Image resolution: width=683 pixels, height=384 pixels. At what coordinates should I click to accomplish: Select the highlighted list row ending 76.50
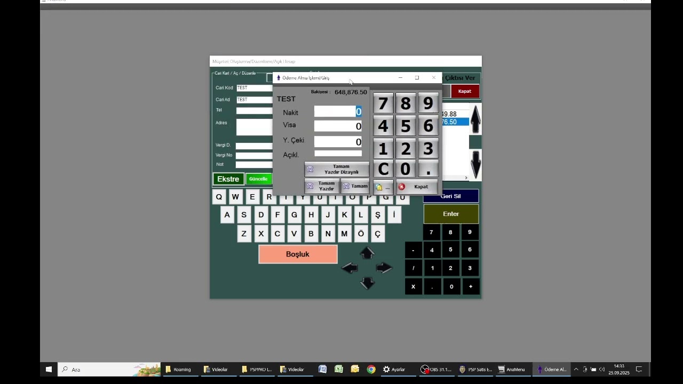click(x=455, y=122)
